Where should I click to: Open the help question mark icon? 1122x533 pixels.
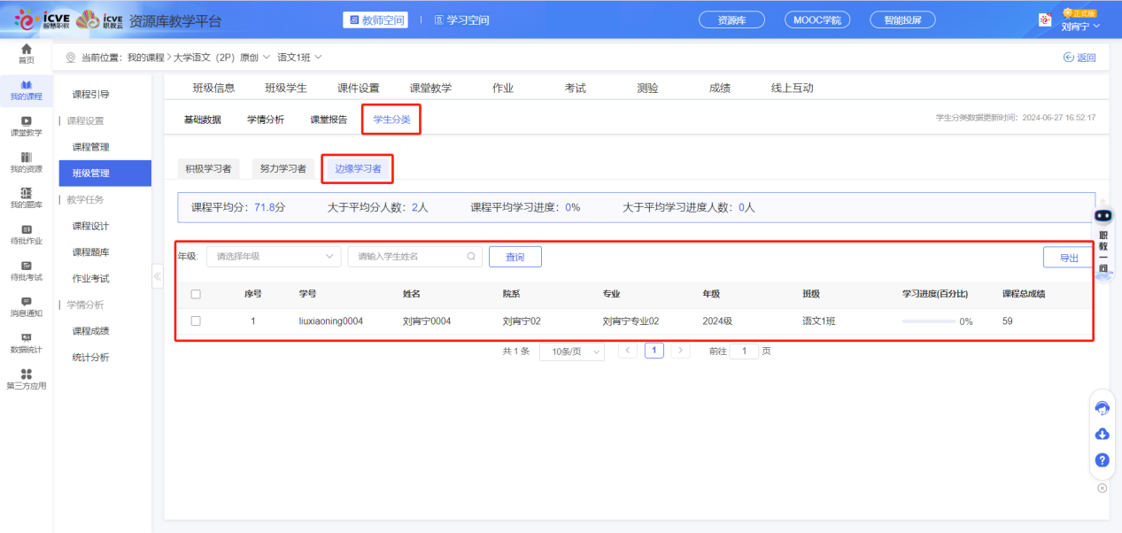(x=1102, y=460)
